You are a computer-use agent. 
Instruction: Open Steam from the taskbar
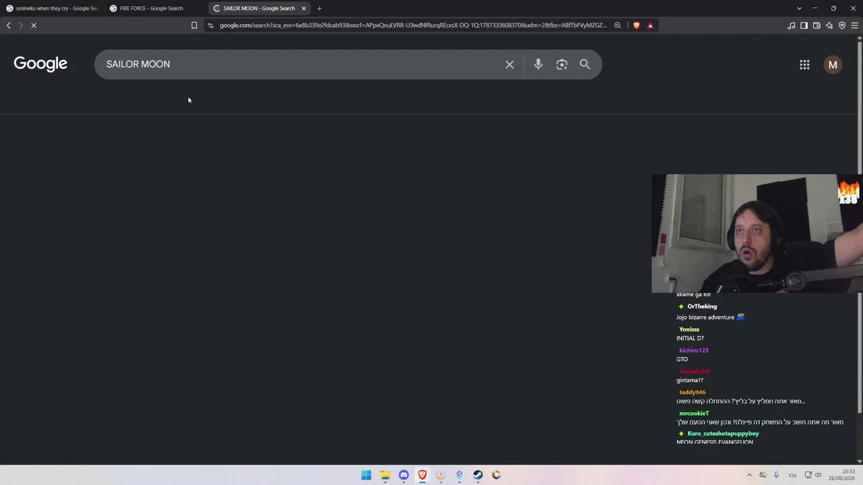478,475
